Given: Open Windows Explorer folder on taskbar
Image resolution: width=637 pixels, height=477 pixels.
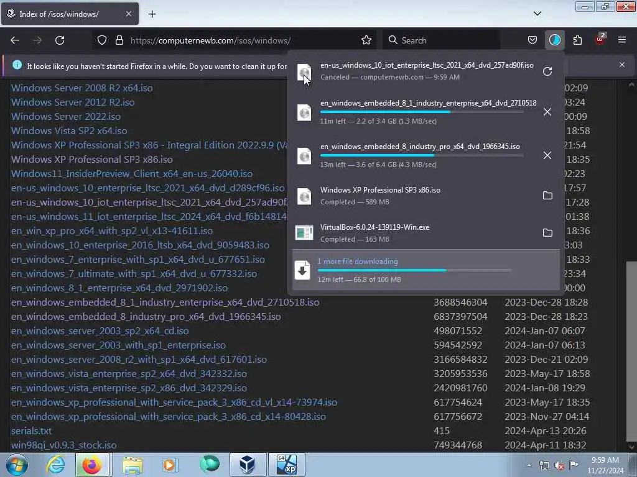Looking at the screenshot, I should pyautogui.click(x=133, y=465).
